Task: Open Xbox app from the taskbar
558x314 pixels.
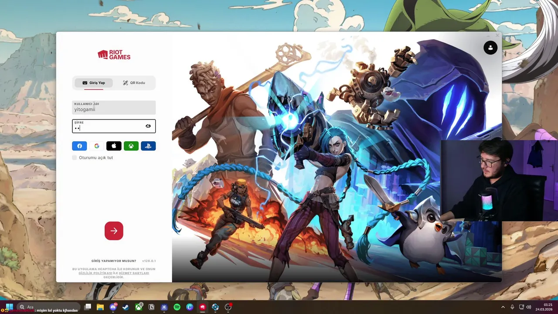Action: (x=139, y=307)
